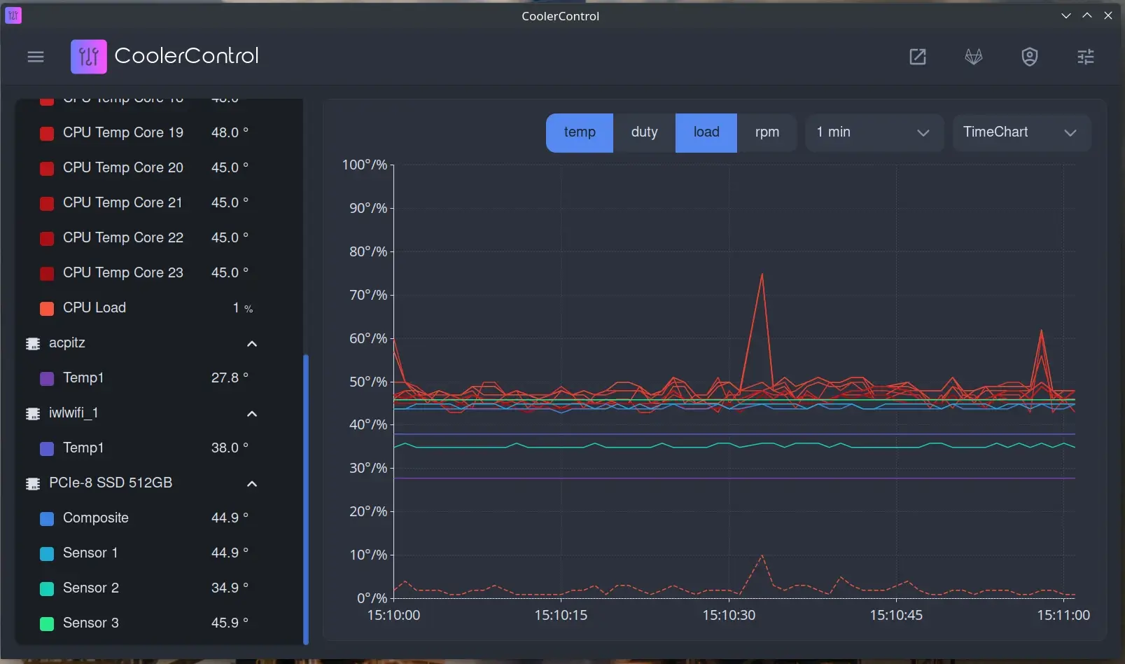Select the Sensor 2 label
The image size is (1125, 664).
tap(91, 588)
